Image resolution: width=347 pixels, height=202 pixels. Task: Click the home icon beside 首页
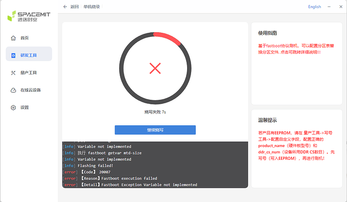click(x=13, y=38)
